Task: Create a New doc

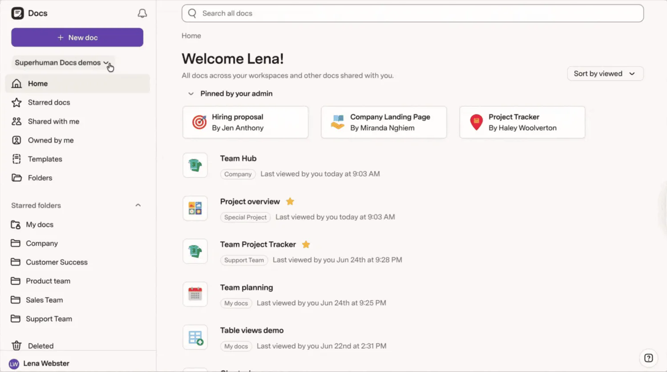Action: (77, 37)
